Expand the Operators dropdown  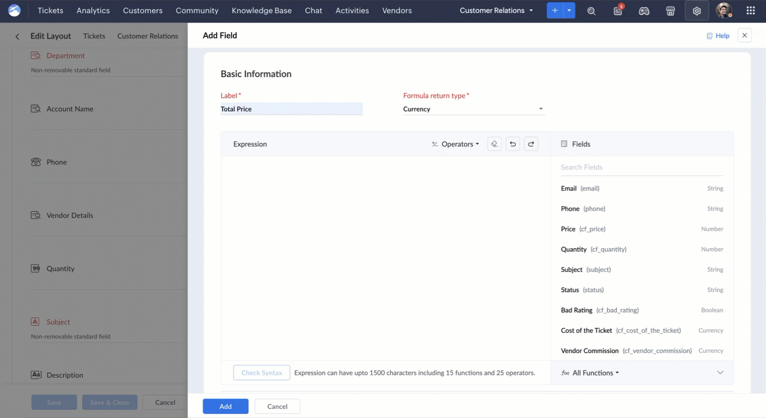coord(456,144)
